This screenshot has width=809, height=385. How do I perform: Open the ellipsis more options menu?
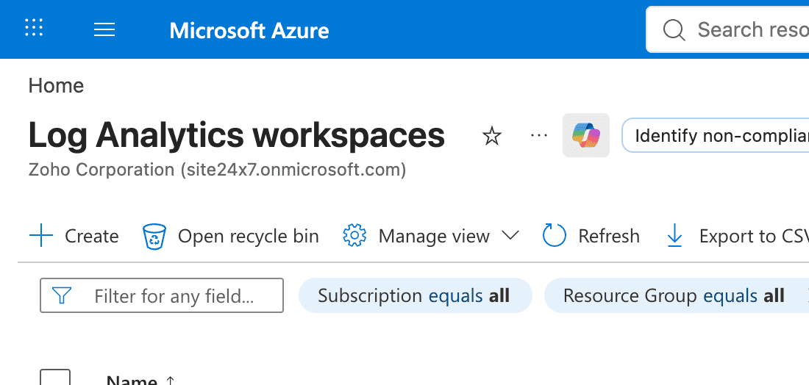click(x=538, y=135)
